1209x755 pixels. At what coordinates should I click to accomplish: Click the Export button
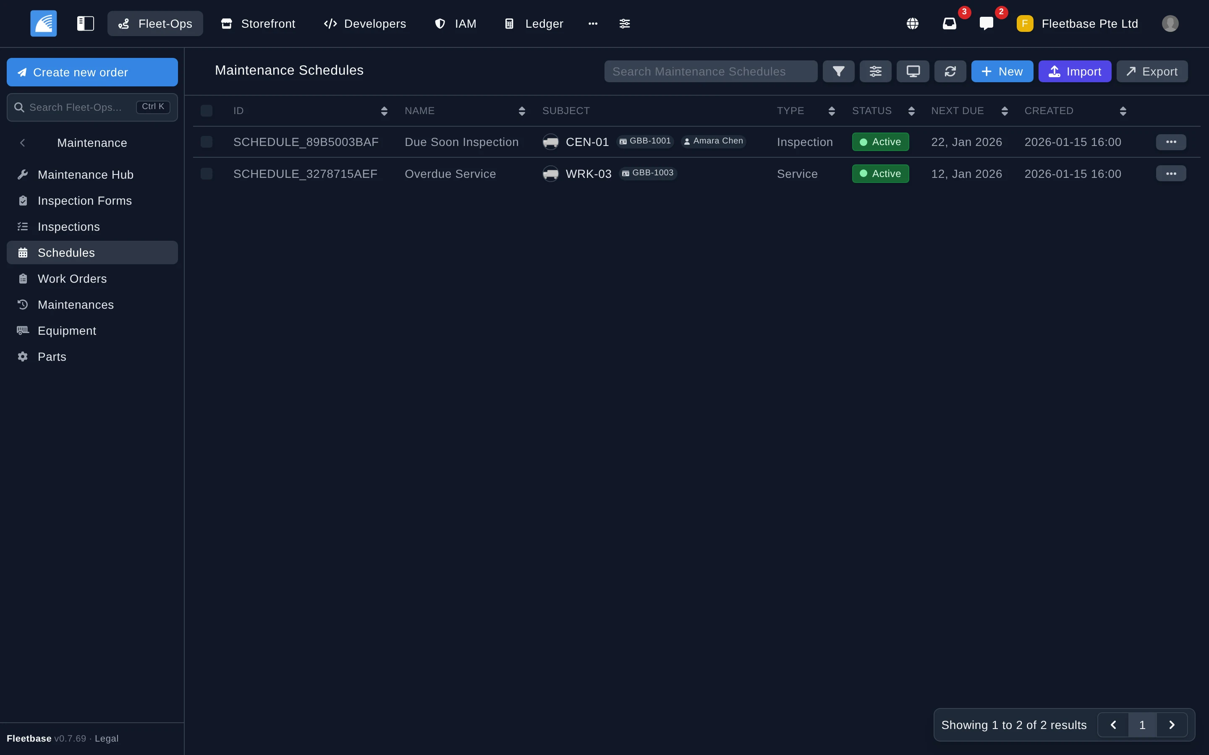coord(1152,71)
